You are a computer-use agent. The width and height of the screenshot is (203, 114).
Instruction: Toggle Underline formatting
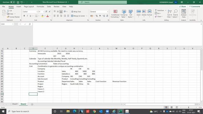click(x=30, y=16)
